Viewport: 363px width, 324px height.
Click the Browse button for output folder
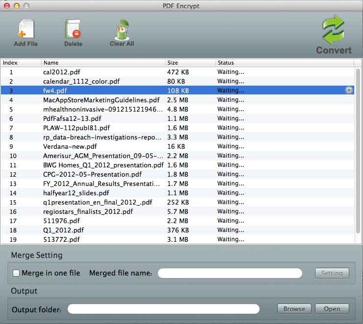point(294,309)
